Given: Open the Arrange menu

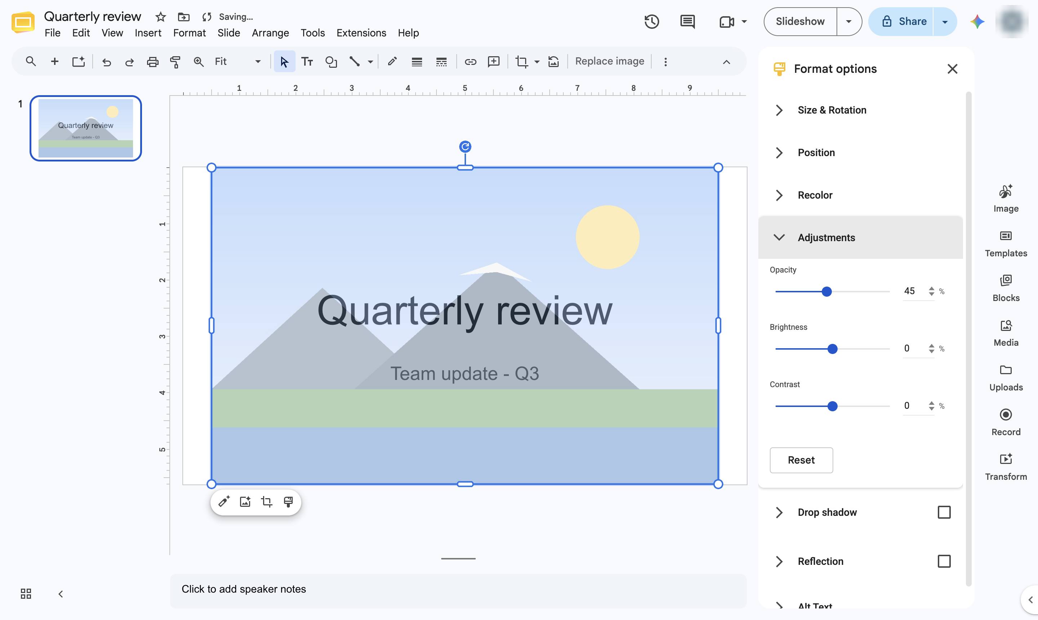Looking at the screenshot, I should (x=270, y=33).
